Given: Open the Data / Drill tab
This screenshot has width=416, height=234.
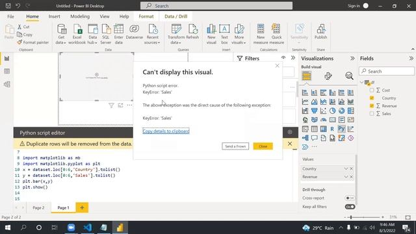Looking at the screenshot, I should pyautogui.click(x=176, y=16).
